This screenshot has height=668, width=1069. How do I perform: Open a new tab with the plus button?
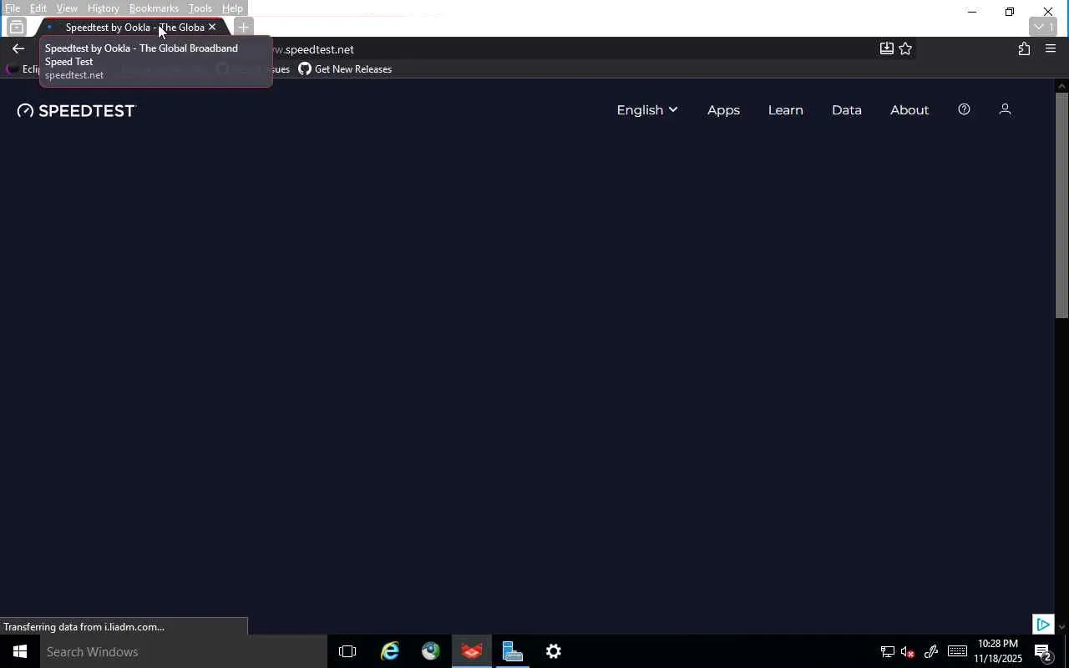click(243, 28)
